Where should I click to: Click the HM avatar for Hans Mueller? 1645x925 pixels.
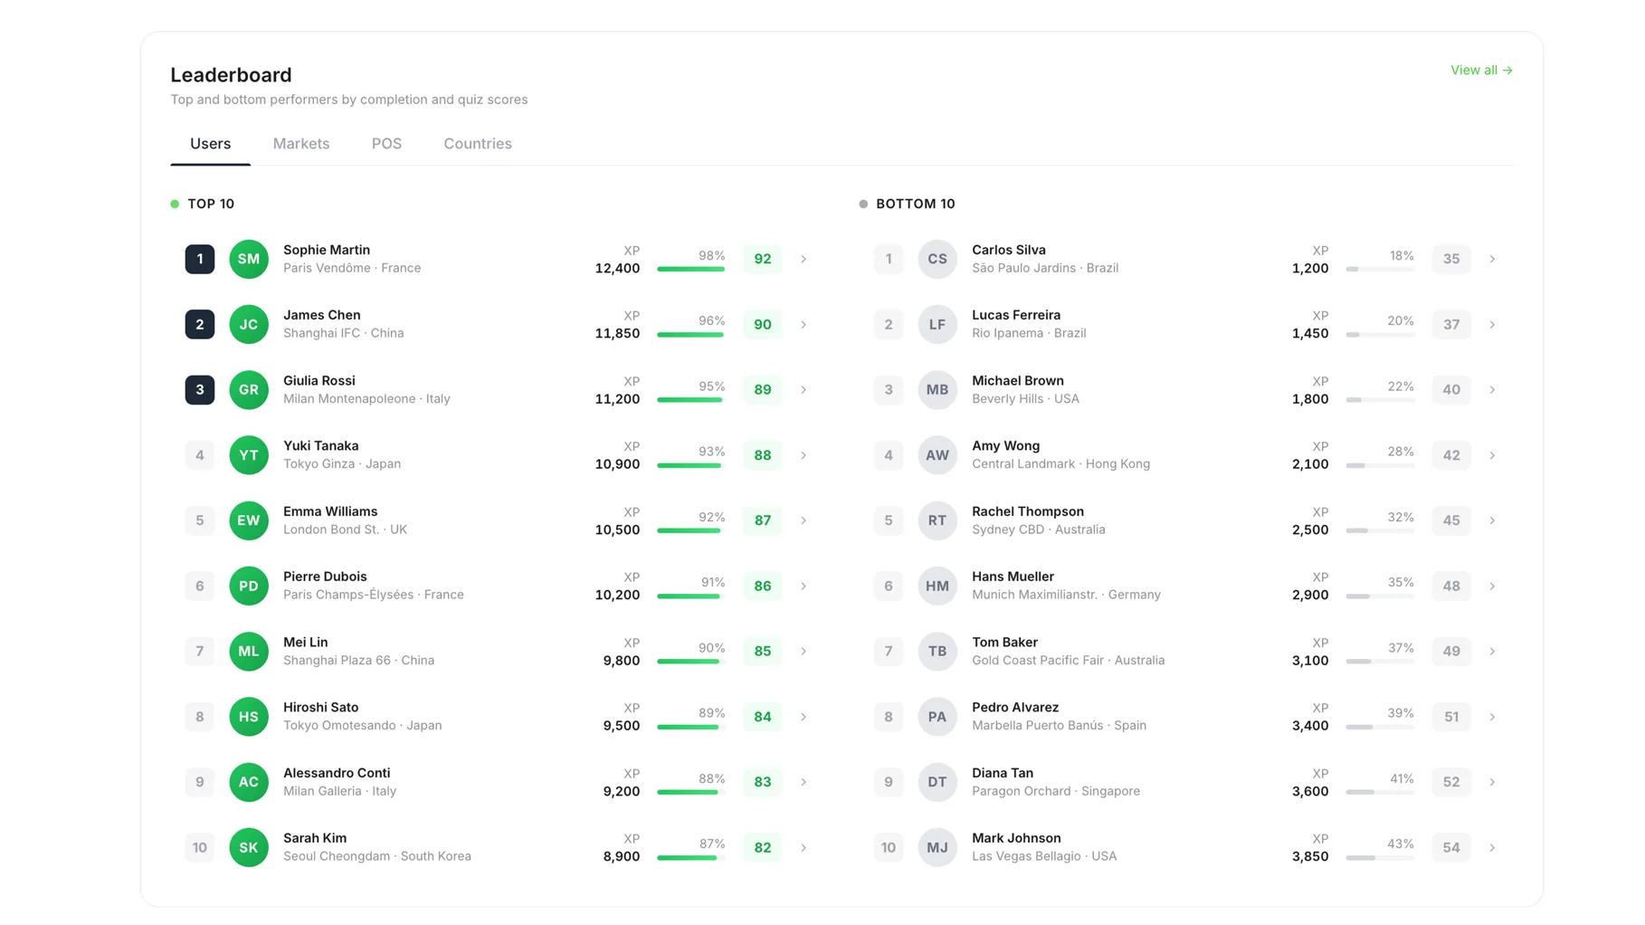[x=937, y=586]
